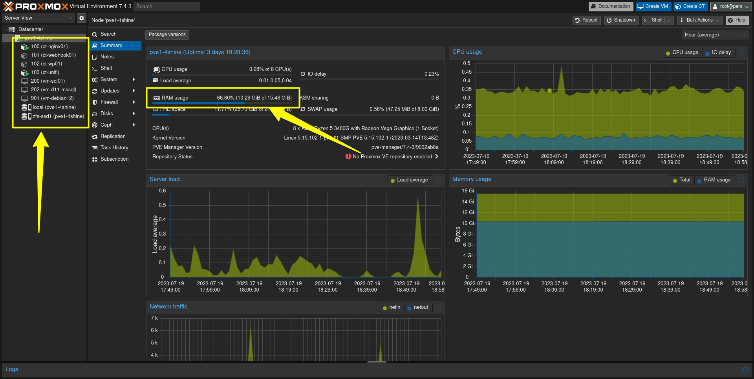Collapse Server load panel round icon
Image resolution: width=754 pixels, height=379 pixels.
tap(438, 180)
